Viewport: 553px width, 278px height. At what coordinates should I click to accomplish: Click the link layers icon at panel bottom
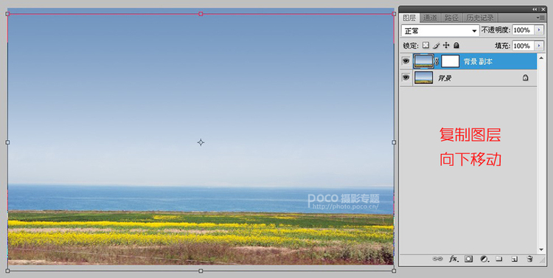(x=437, y=259)
